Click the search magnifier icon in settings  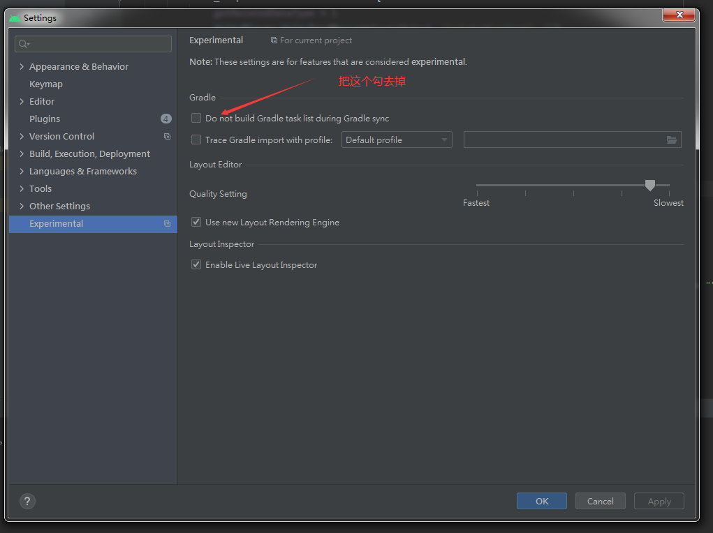point(24,44)
